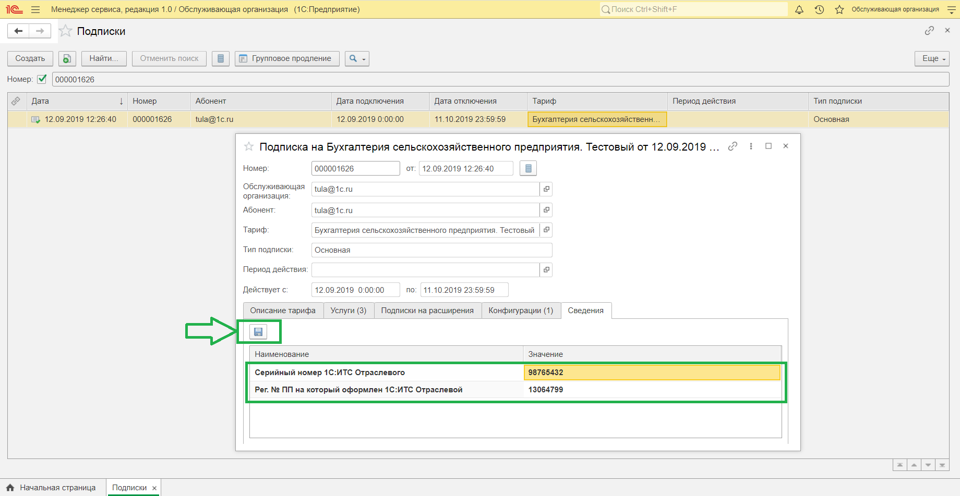Select value cell 13064799
960x496 pixels.
tap(652, 390)
